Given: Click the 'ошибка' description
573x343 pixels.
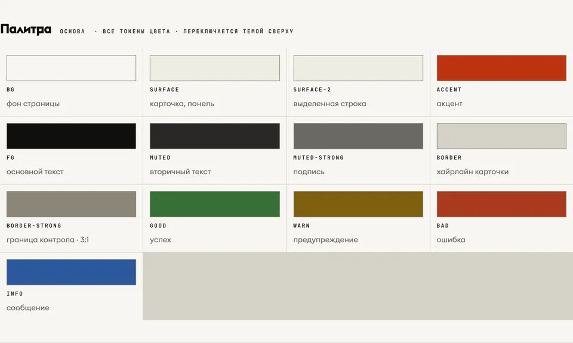Looking at the screenshot, I should tap(451, 240).
